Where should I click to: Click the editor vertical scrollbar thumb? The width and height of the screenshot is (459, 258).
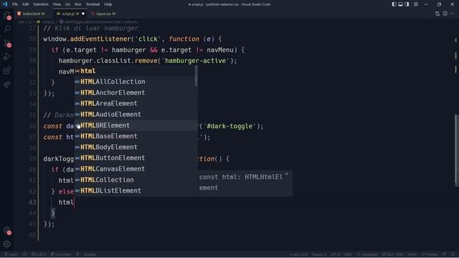[457, 150]
